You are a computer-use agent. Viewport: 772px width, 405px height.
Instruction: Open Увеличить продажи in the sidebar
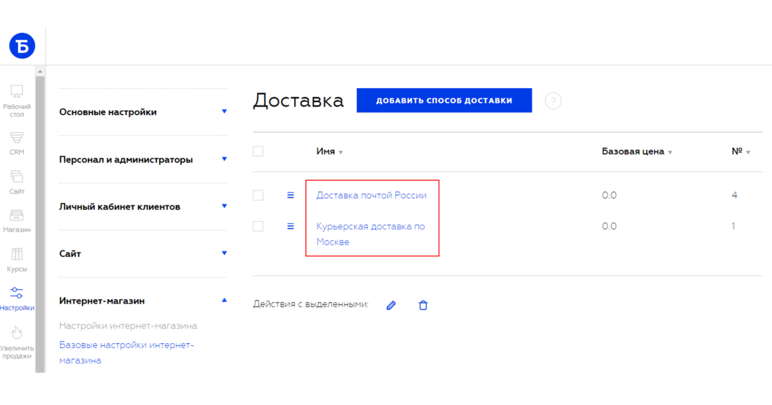click(x=17, y=342)
